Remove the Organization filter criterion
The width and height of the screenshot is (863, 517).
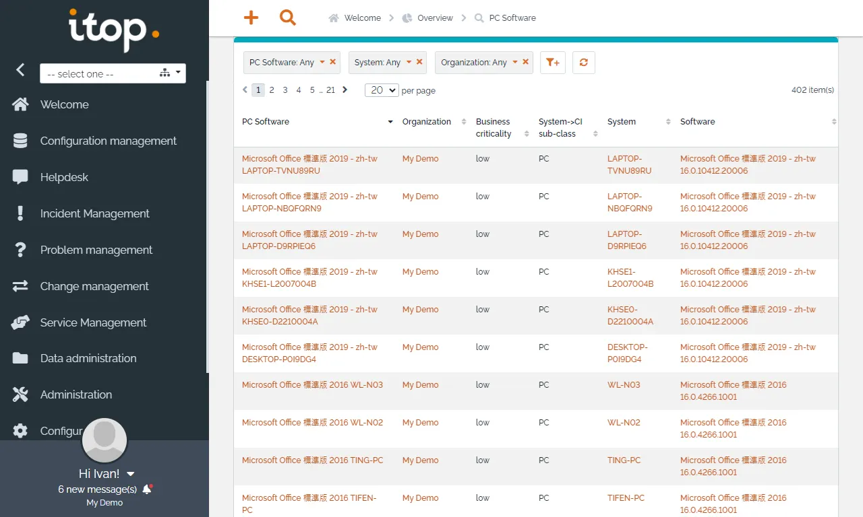coord(526,62)
